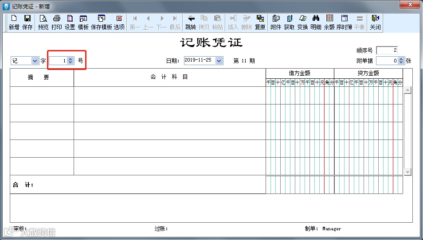Viewport: 423px width, 240px height.
Task: Show 余额 account balance
Action: (x=329, y=22)
